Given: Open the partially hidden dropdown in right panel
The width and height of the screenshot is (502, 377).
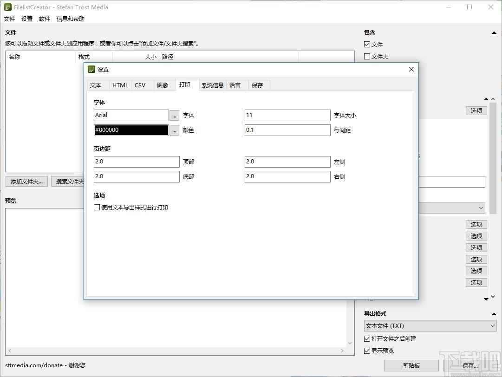Looking at the screenshot, I should point(452,208).
